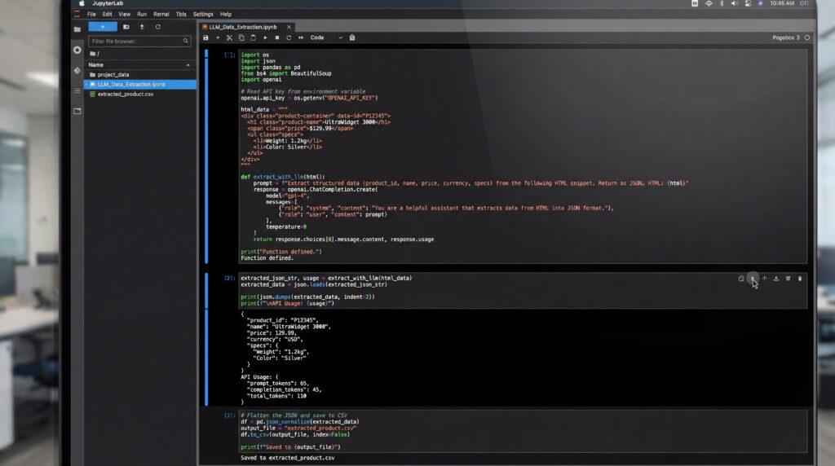Focus the Filter file browser input
Viewport: 835px width, 466px height.
[140, 41]
